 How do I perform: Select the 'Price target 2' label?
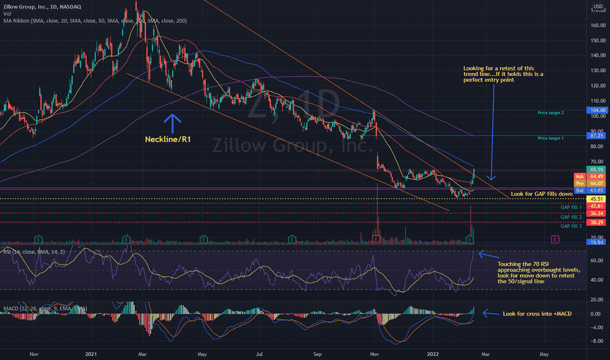coord(550,113)
